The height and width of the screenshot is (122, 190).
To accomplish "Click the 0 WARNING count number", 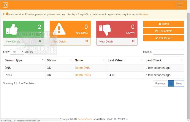I will click(x=86, y=27).
